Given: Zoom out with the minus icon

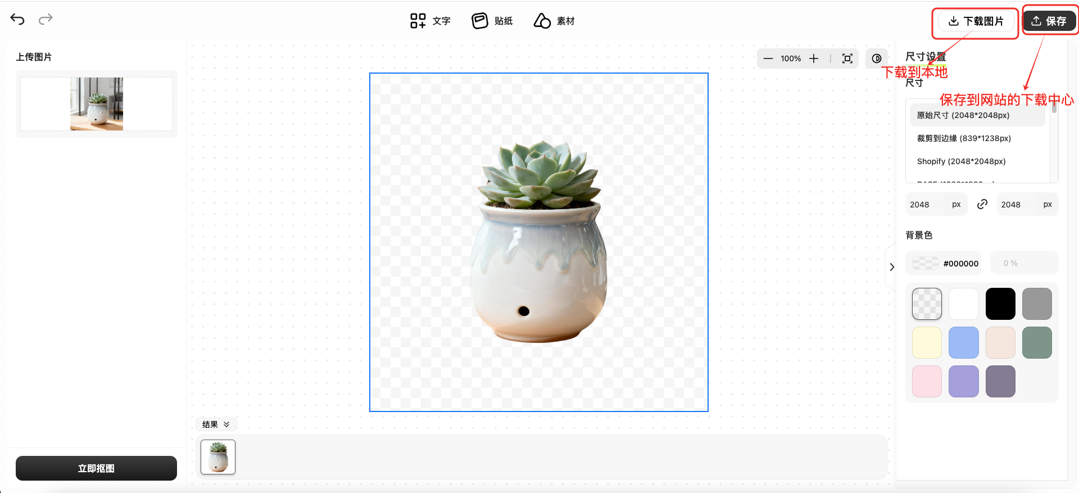Looking at the screenshot, I should click(768, 58).
